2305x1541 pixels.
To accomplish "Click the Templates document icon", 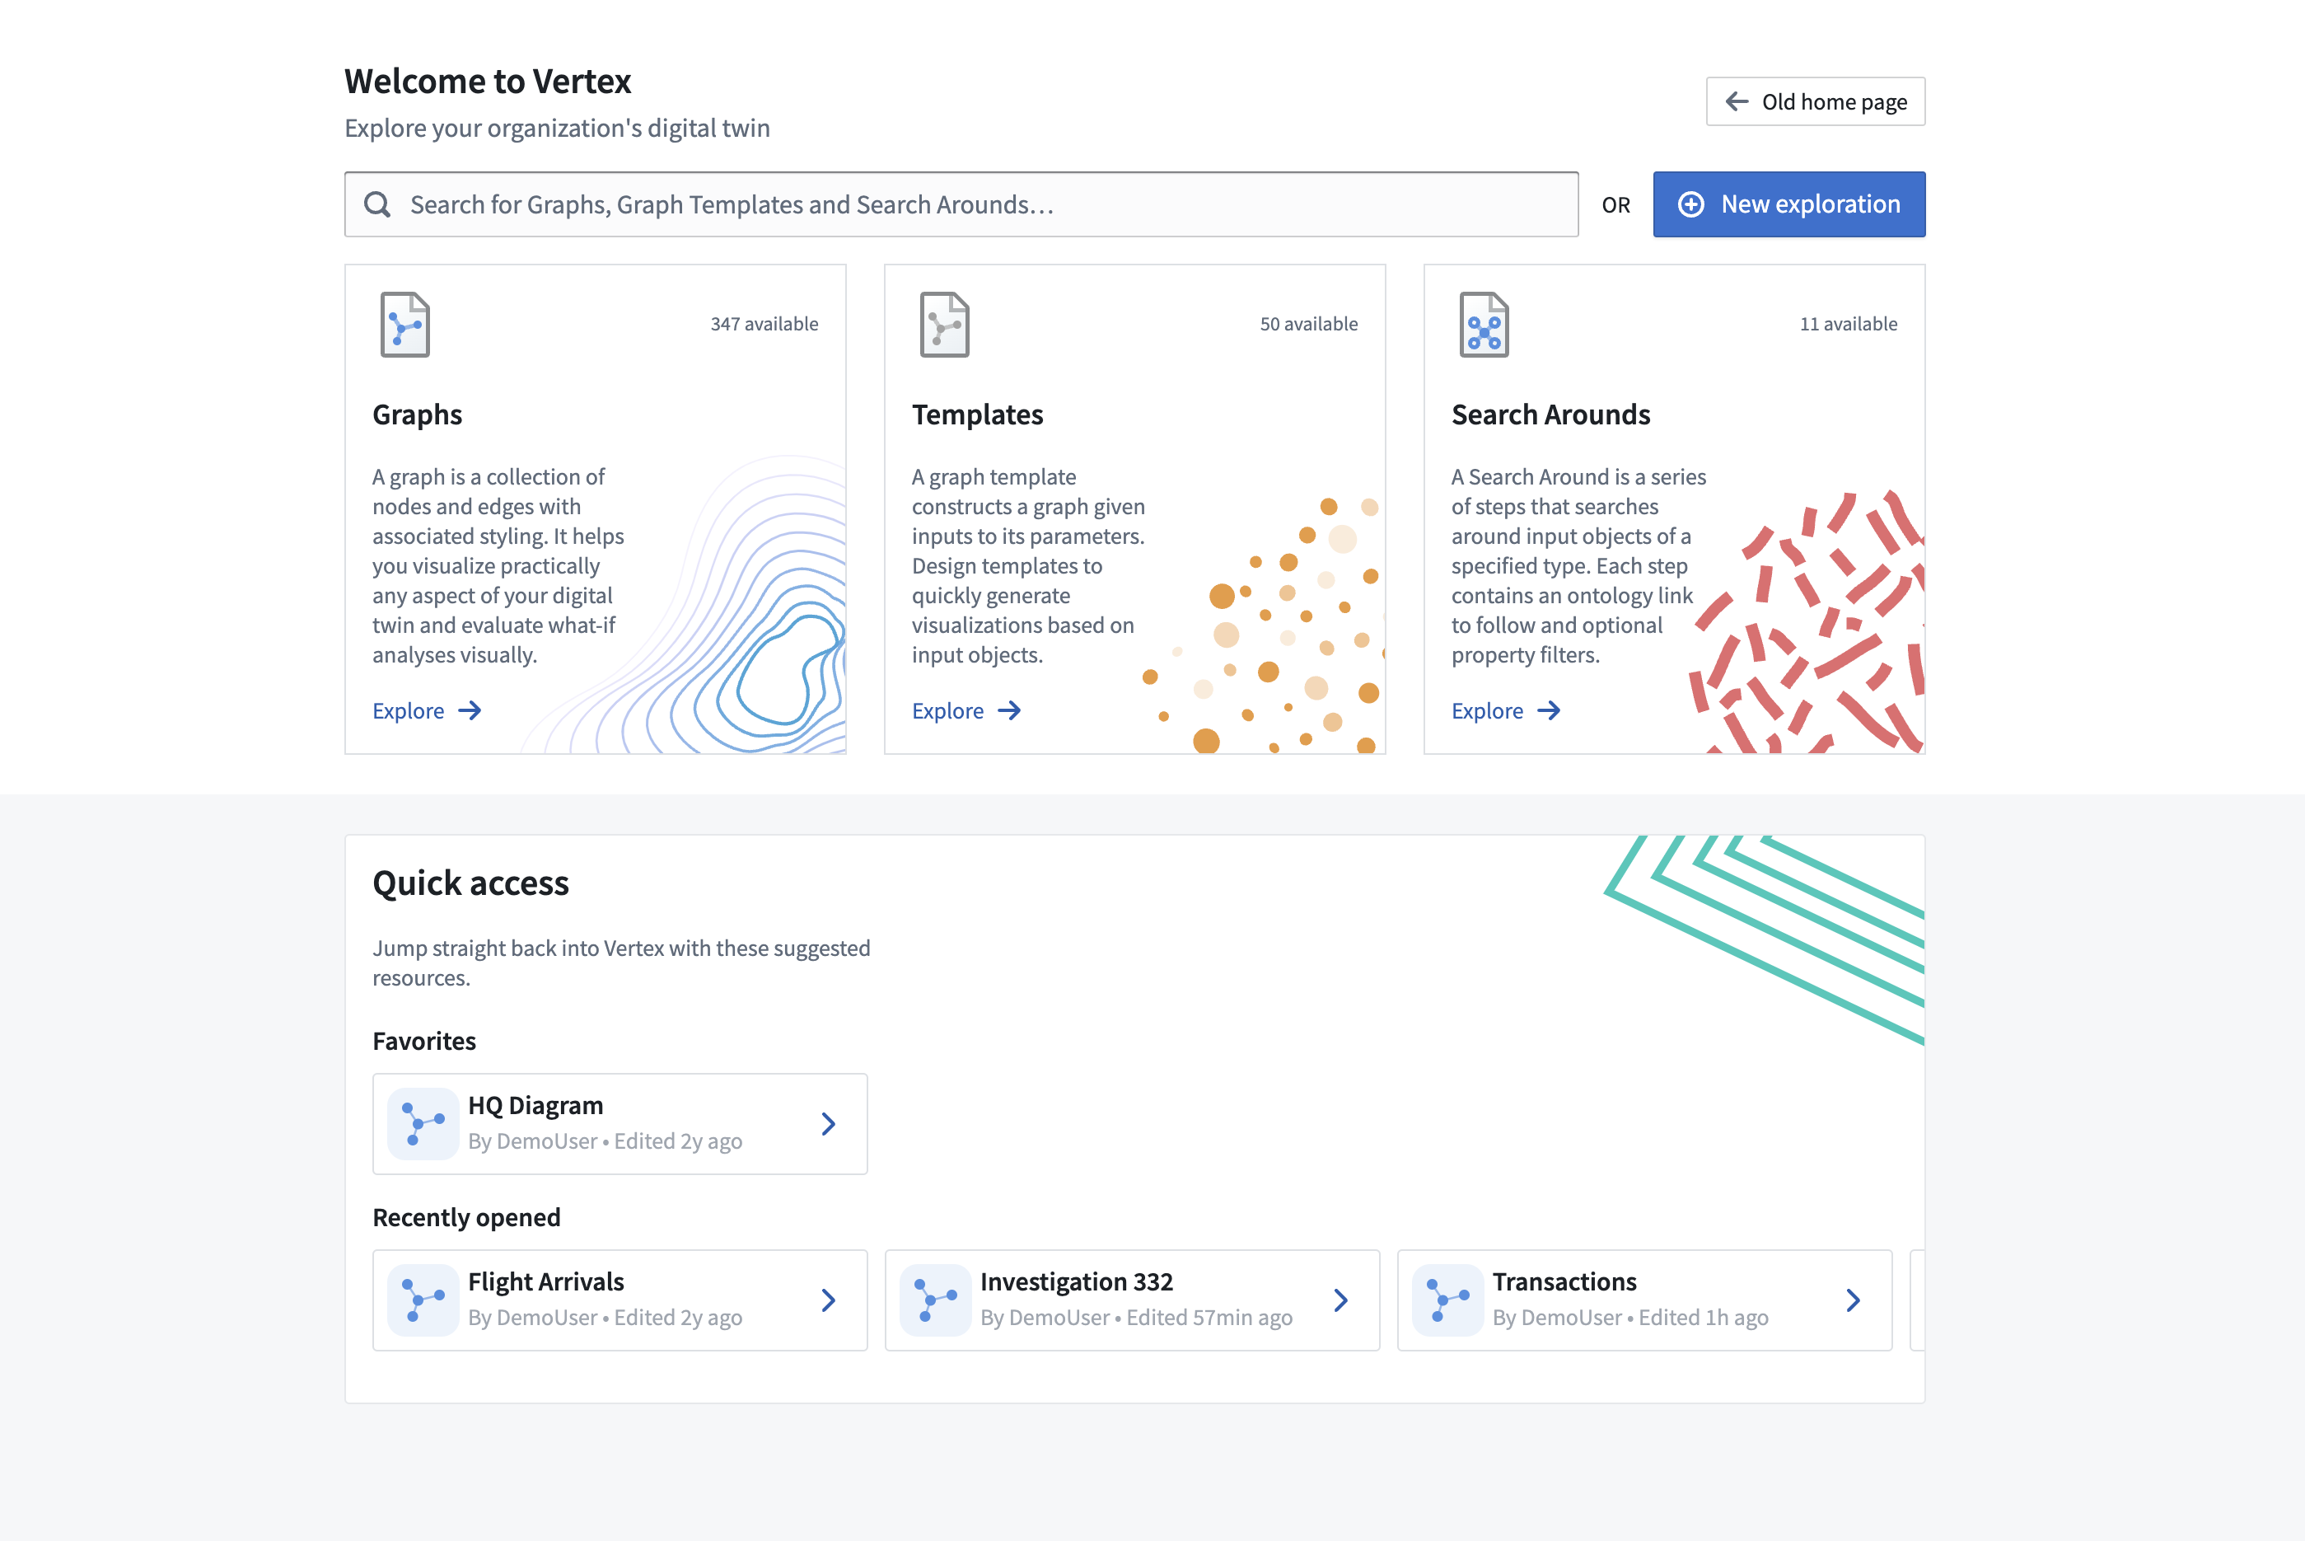I will click(x=944, y=325).
